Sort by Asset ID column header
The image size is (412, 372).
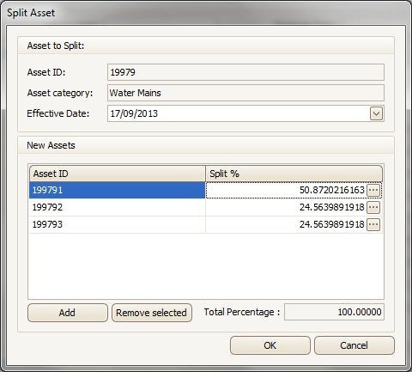point(117,174)
